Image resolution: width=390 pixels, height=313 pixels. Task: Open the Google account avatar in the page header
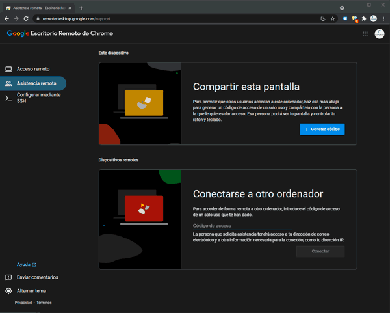coord(380,34)
